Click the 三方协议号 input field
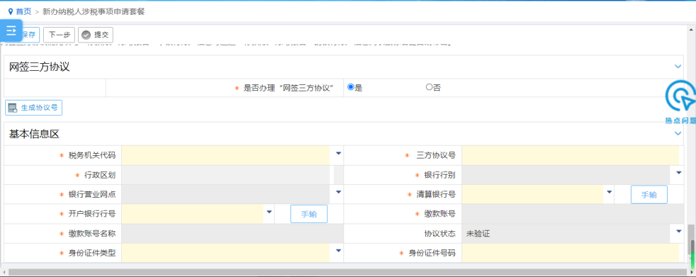The height and width of the screenshot is (277, 696). (570, 155)
